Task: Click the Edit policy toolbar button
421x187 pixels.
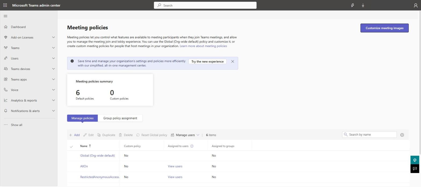Action: (x=88, y=135)
